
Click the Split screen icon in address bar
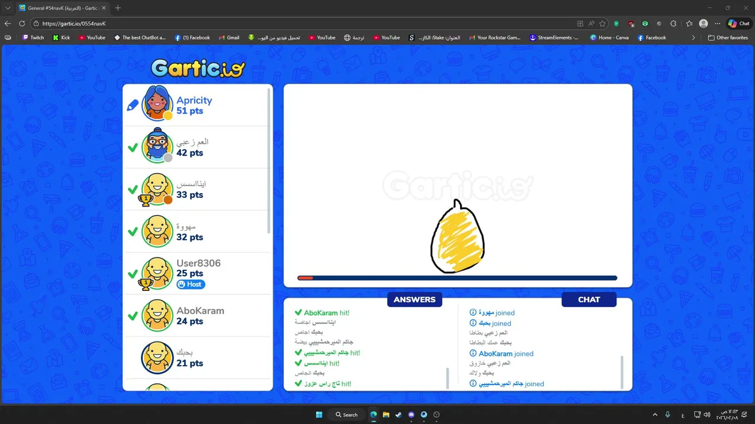(580, 24)
